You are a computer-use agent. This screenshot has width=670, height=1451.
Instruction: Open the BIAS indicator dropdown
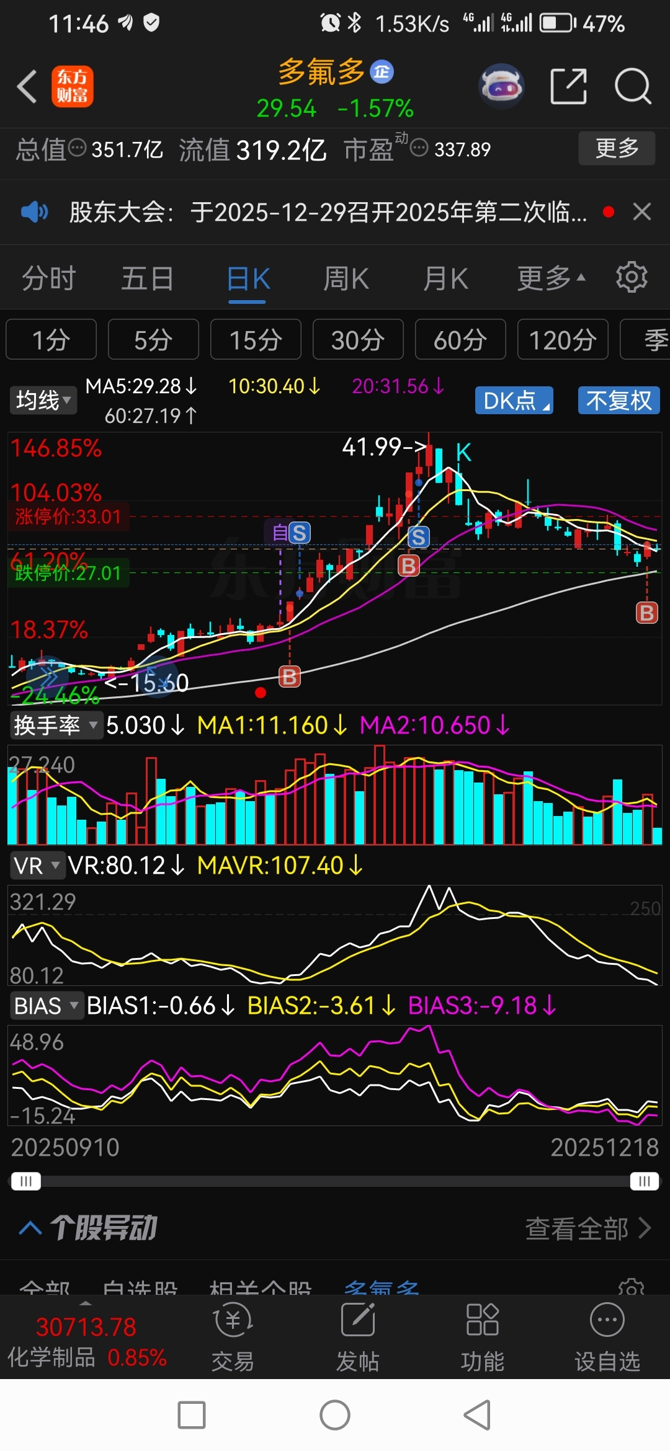point(47,1005)
